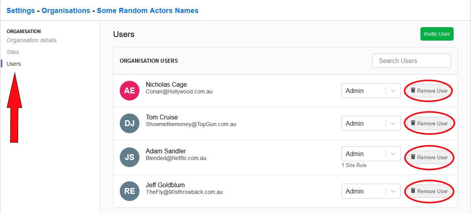
Task: Click trash icon in Nicholas Cage's row
Action: pyautogui.click(x=413, y=90)
